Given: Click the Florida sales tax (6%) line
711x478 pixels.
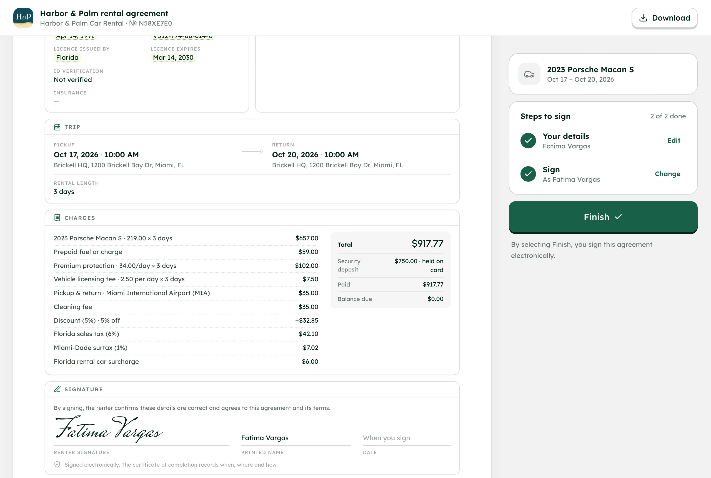Looking at the screenshot, I should 186,334.
